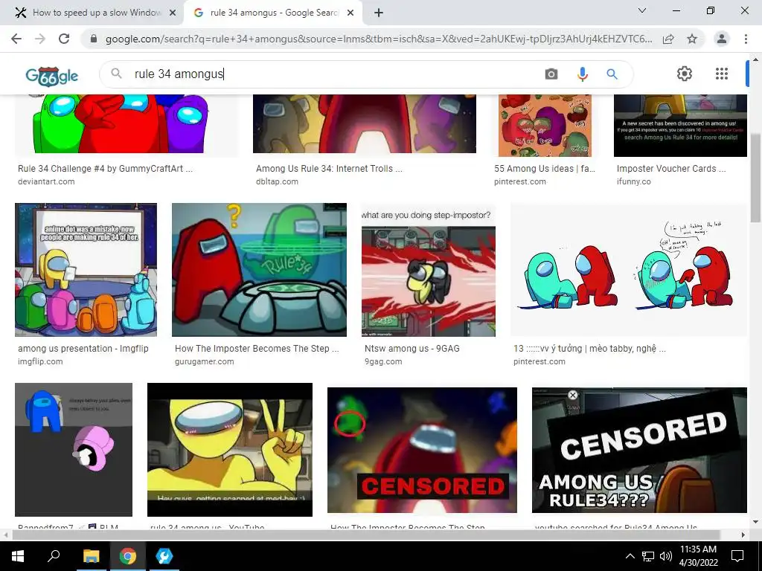Click the address bar URL
The image size is (762, 571).
pyautogui.click(x=379, y=39)
